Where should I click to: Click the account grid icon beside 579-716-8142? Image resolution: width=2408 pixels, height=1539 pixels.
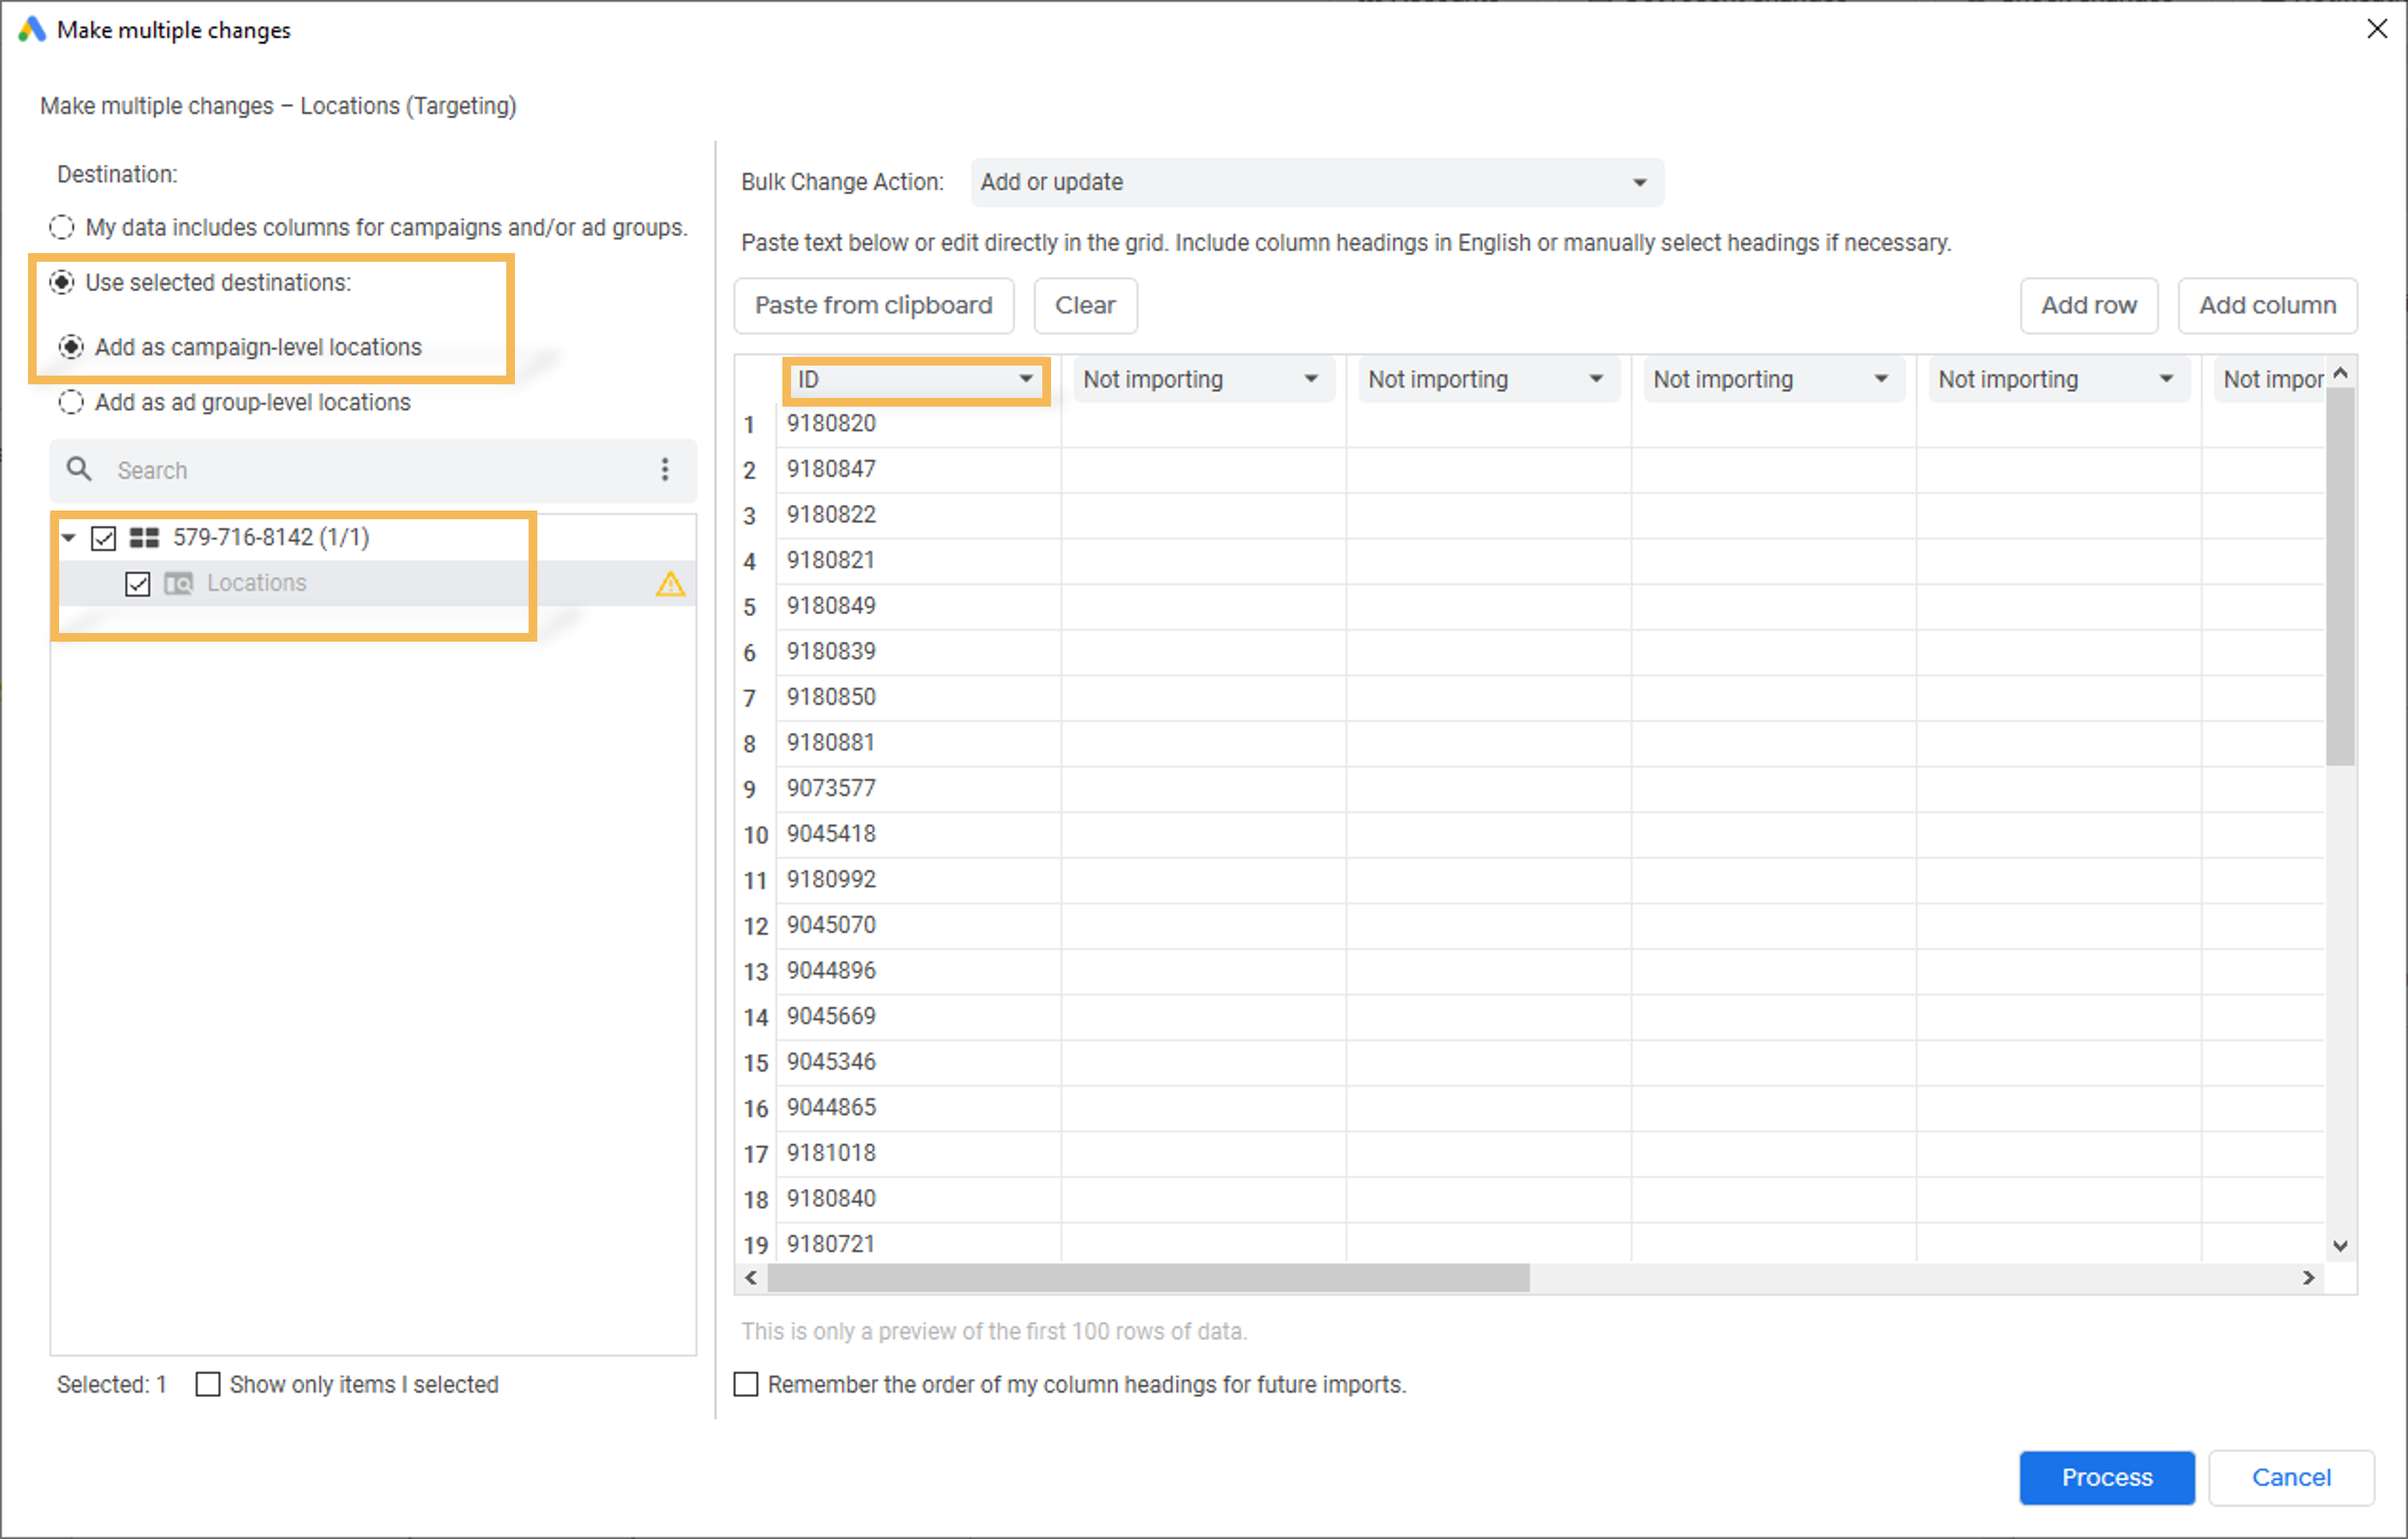pos(144,537)
